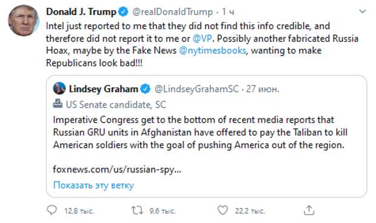This screenshot has height=223, width=376.
Task: Click the reply speech bubble icon
Action: pos(52,210)
